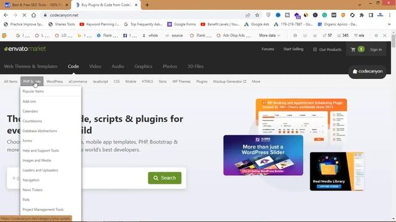Choose Database Abstractions menu entry
396x222 pixels.
point(40,131)
